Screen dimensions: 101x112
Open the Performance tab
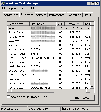coord(57,15)
